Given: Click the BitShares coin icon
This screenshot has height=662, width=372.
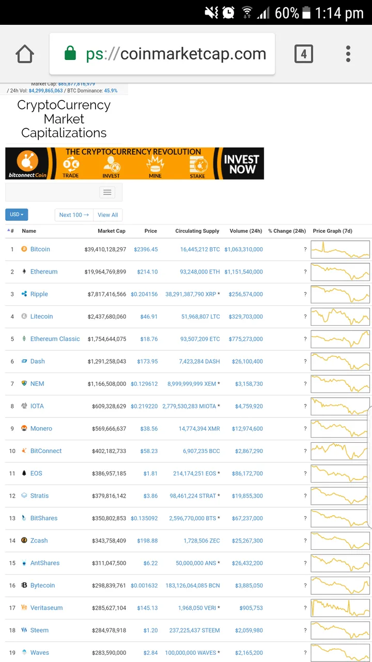Looking at the screenshot, I should click(24, 518).
